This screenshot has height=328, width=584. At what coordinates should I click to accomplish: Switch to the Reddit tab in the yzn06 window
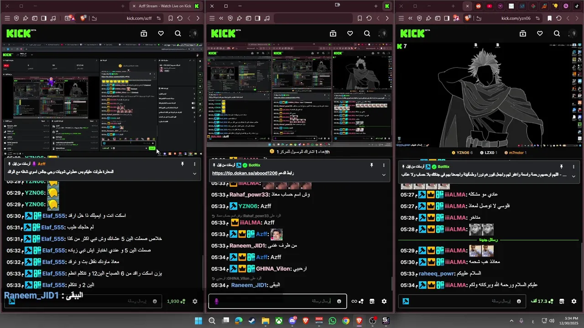click(479, 6)
